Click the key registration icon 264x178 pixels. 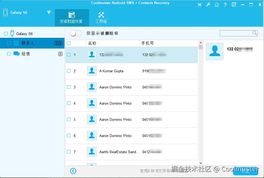pyautogui.click(x=208, y=5)
